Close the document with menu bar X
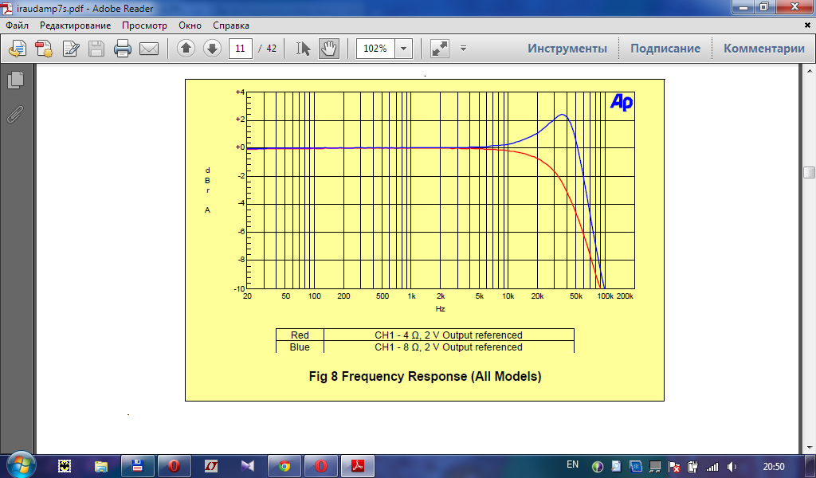816x478 pixels. coord(808,25)
